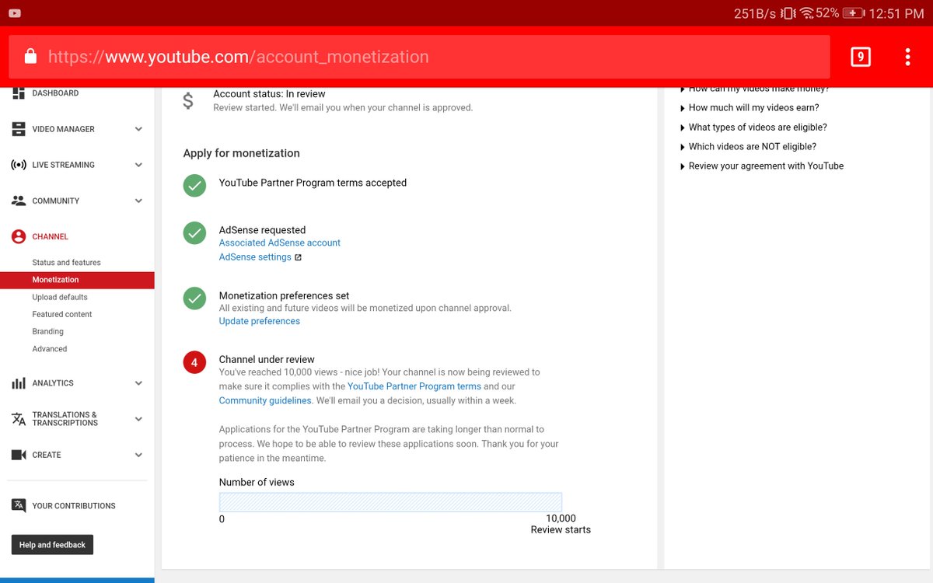Click green checkmark beside Partner Program terms accepted
The image size is (933, 583).
click(194, 186)
